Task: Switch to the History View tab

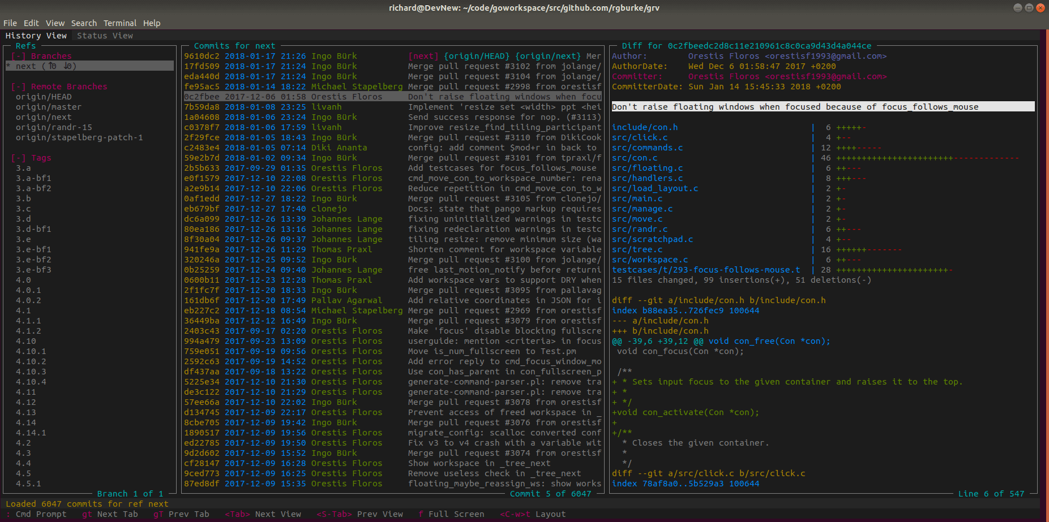Action: (x=36, y=36)
